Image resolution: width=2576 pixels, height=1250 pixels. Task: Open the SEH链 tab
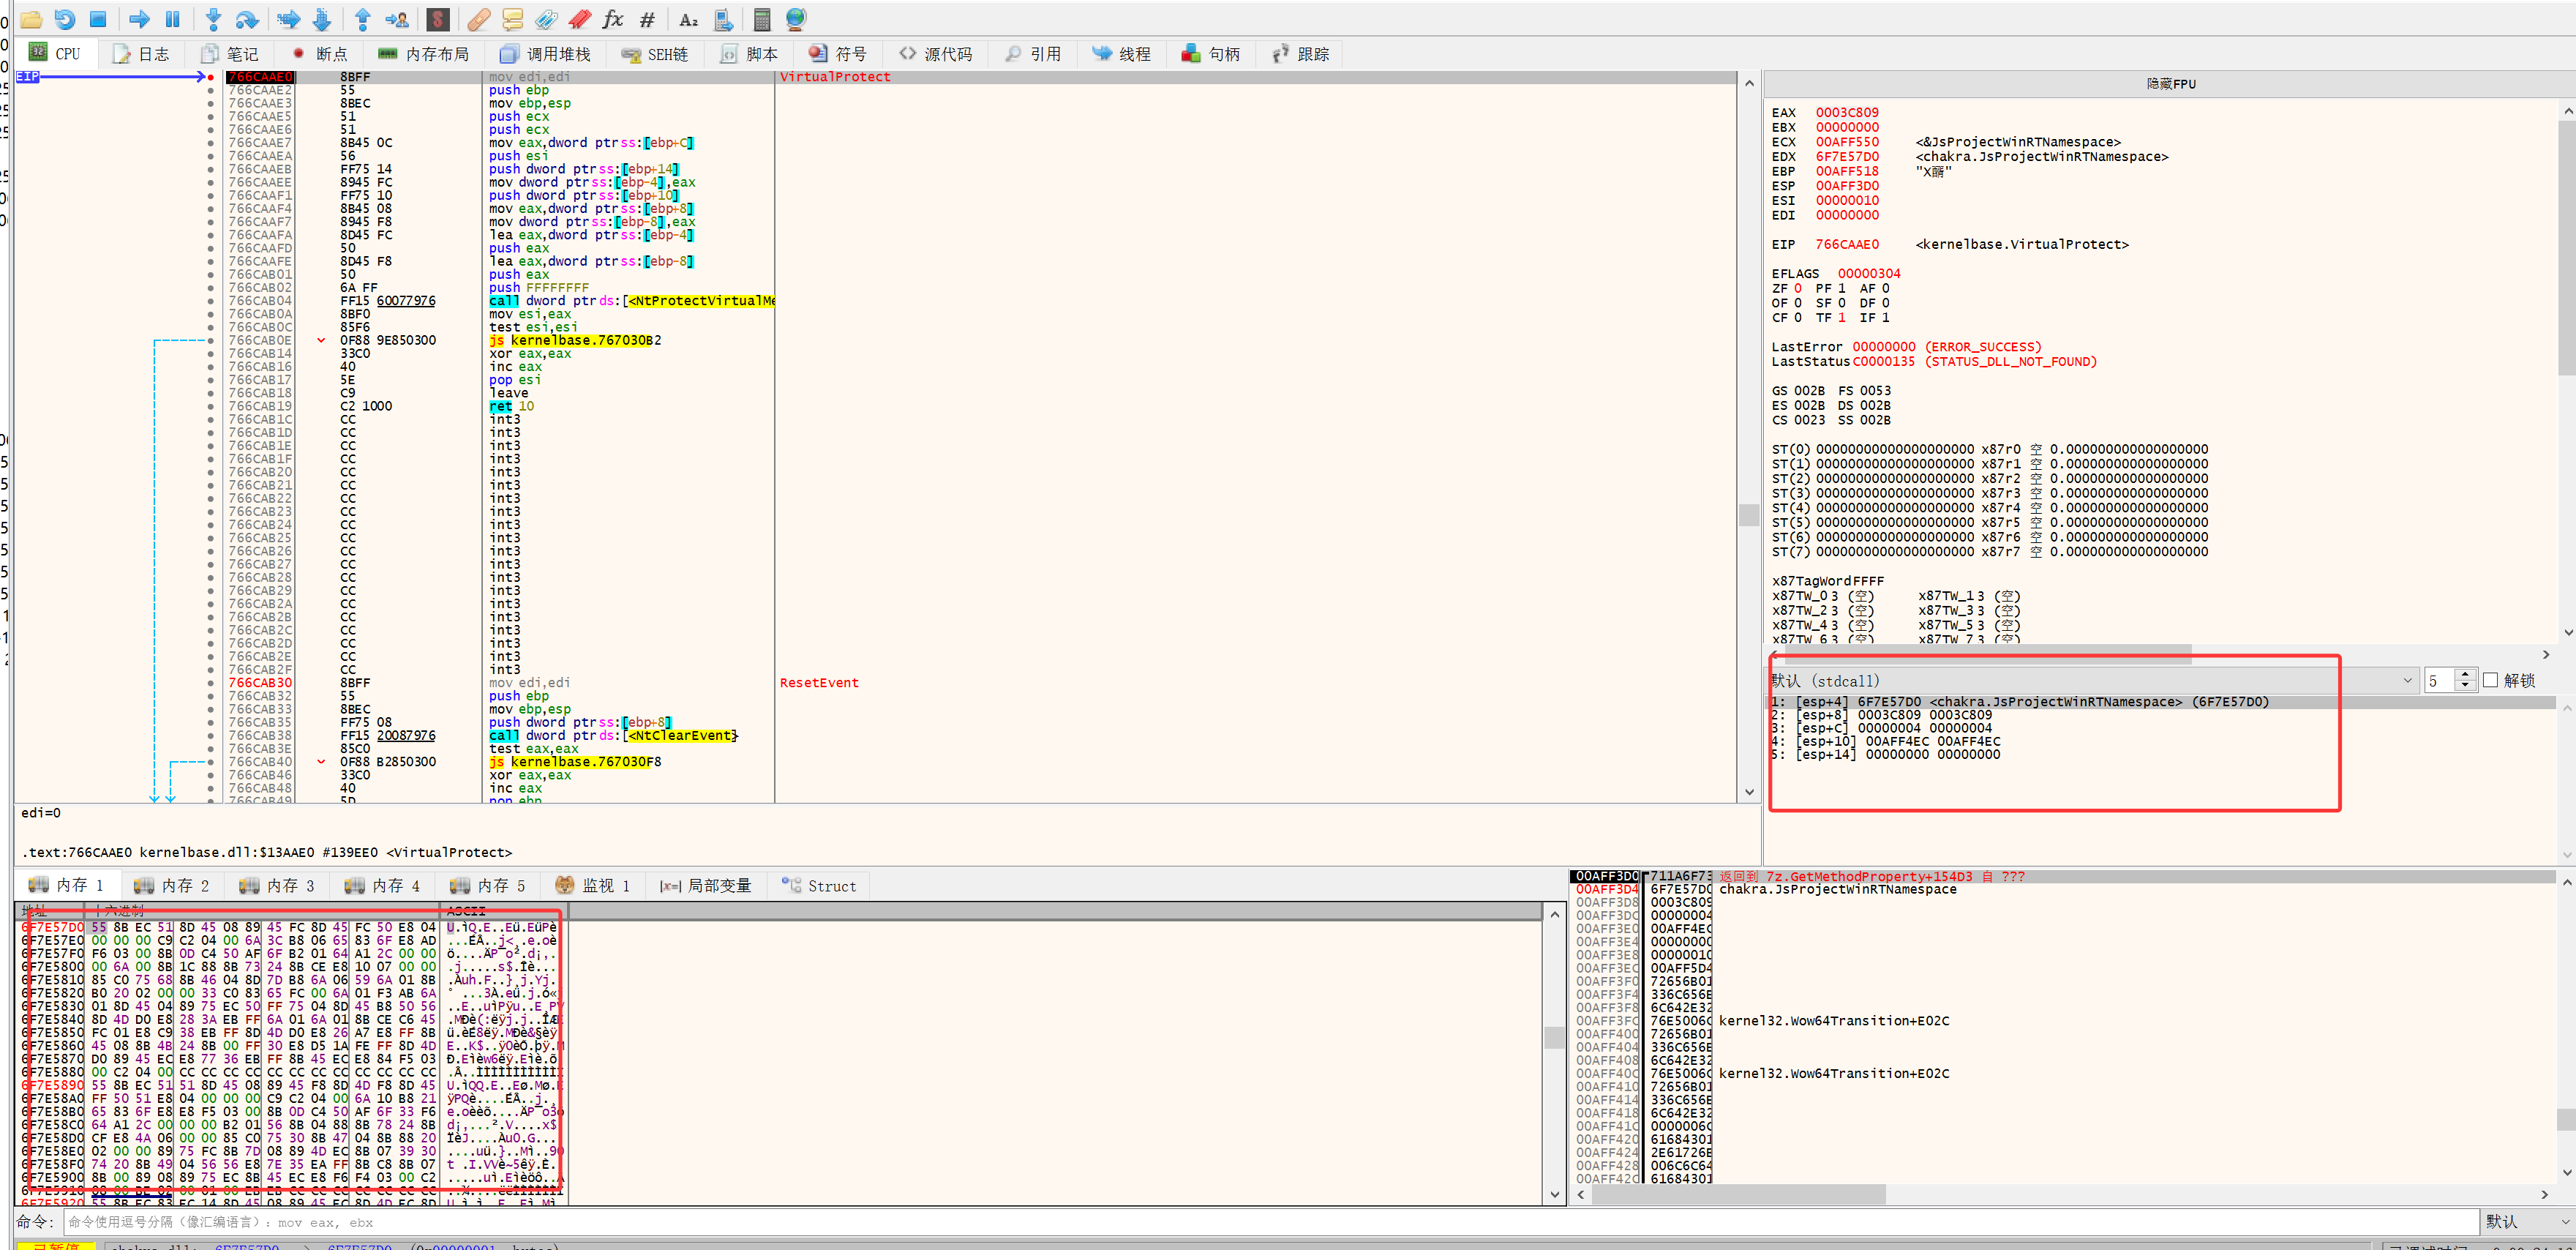click(655, 54)
